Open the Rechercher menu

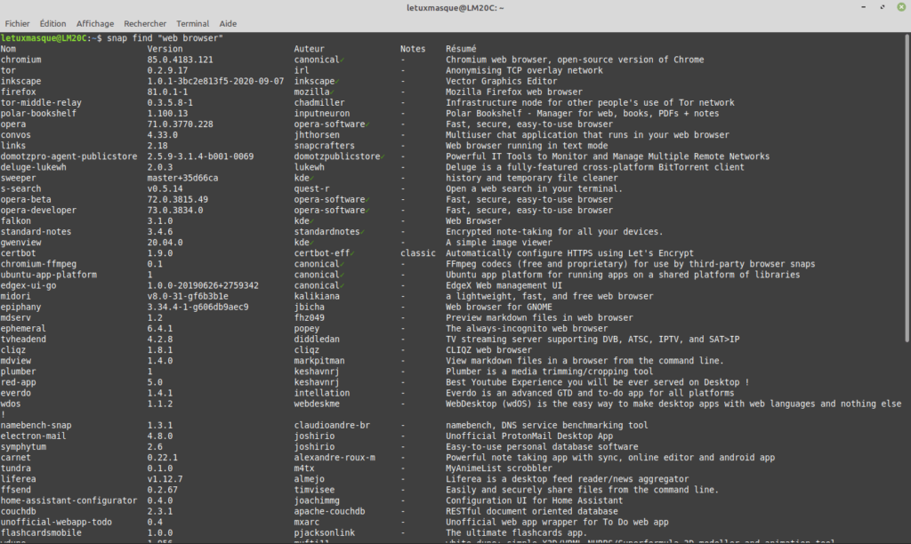[x=145, y=23]
